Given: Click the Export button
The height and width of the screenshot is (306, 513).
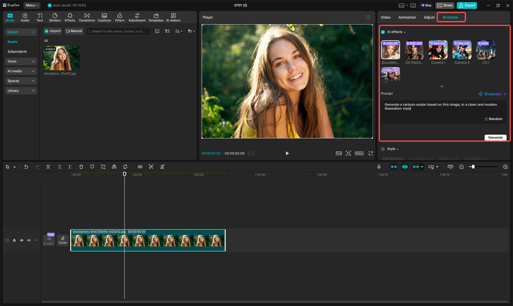Looking at the screenshot, I should 467,5.
